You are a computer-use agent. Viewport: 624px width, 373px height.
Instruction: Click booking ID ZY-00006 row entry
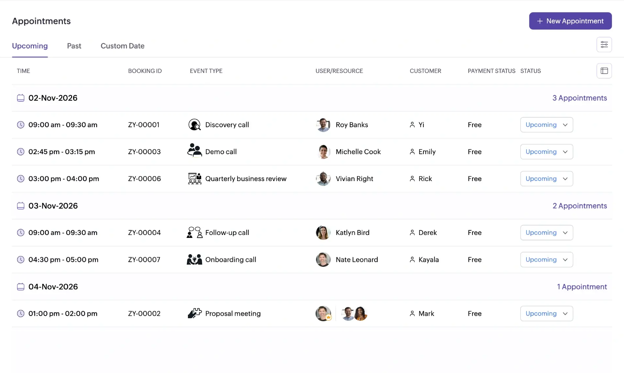pos(144,178)
